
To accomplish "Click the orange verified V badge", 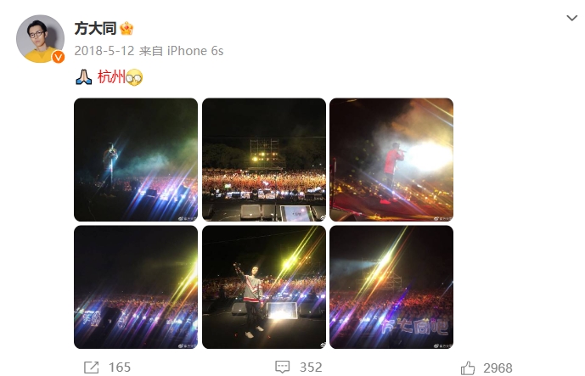I will pos(58,57).
